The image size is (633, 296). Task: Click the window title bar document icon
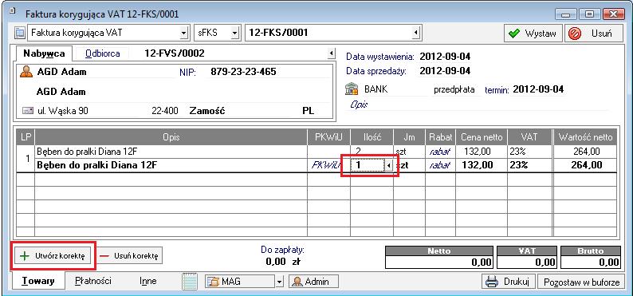point(12,12)
